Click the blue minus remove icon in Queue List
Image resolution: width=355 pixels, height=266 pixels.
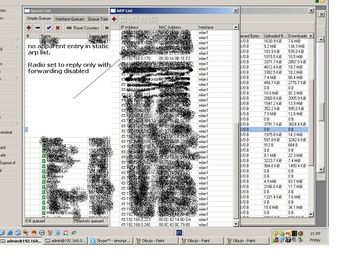[38, 28]
